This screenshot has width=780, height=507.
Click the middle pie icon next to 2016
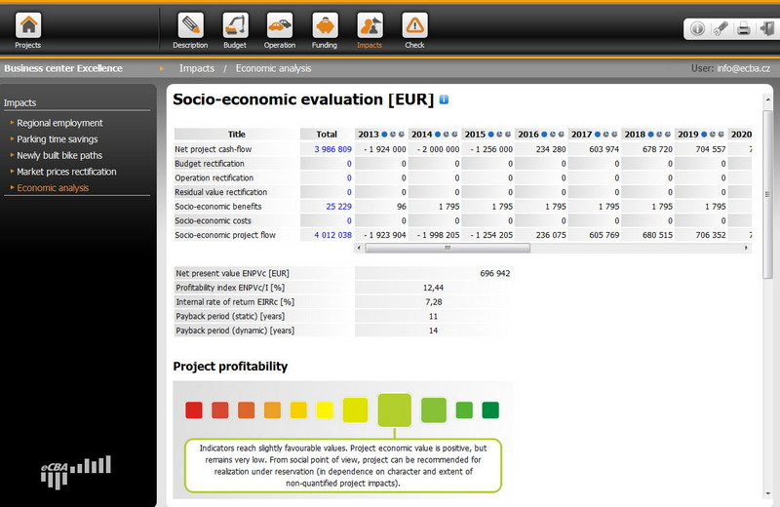point(553,135)
